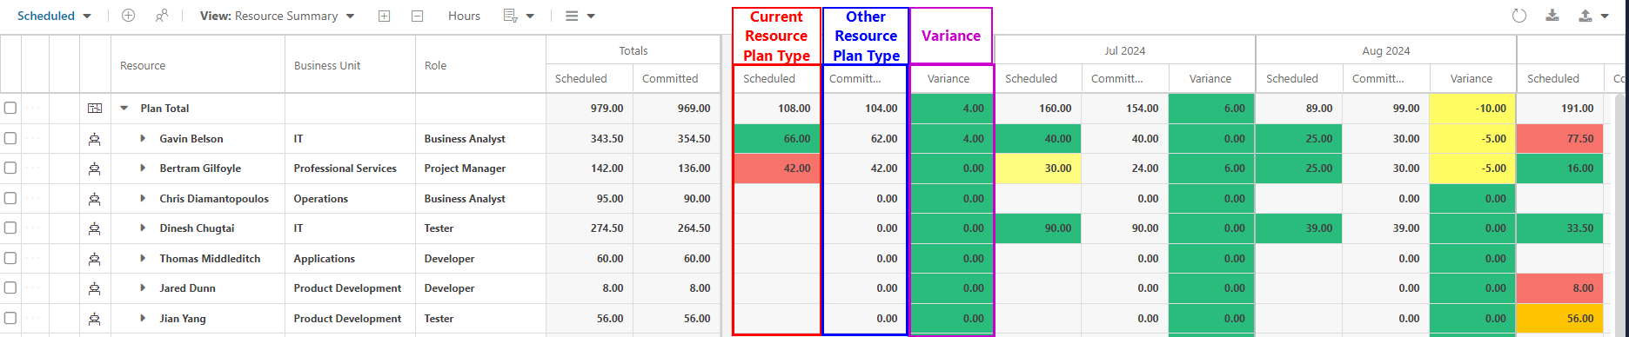This screenshot has height=337, width=1629.
Task: Tick the Bertram Gilfoyle row checkbox
Action: point(10,168)
